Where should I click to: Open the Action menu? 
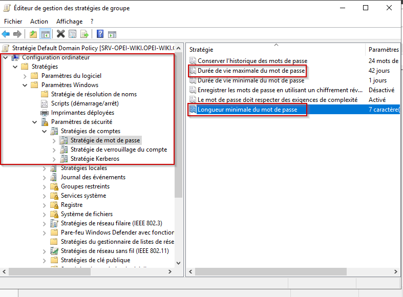pos(39,22)
